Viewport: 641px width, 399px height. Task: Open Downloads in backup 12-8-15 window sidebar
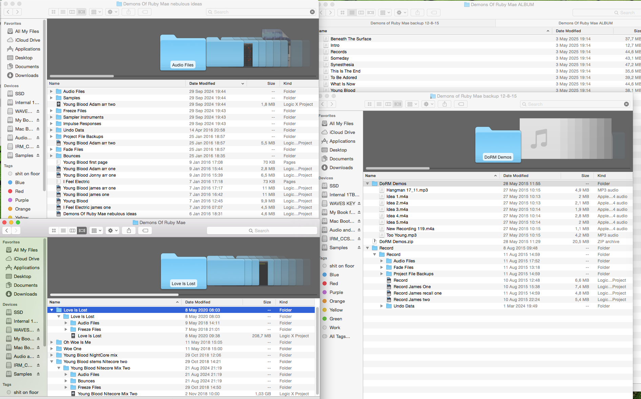click(341, 167)
